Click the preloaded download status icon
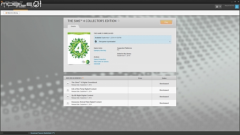Screen dimensions: 240x135 pos(96,41)
